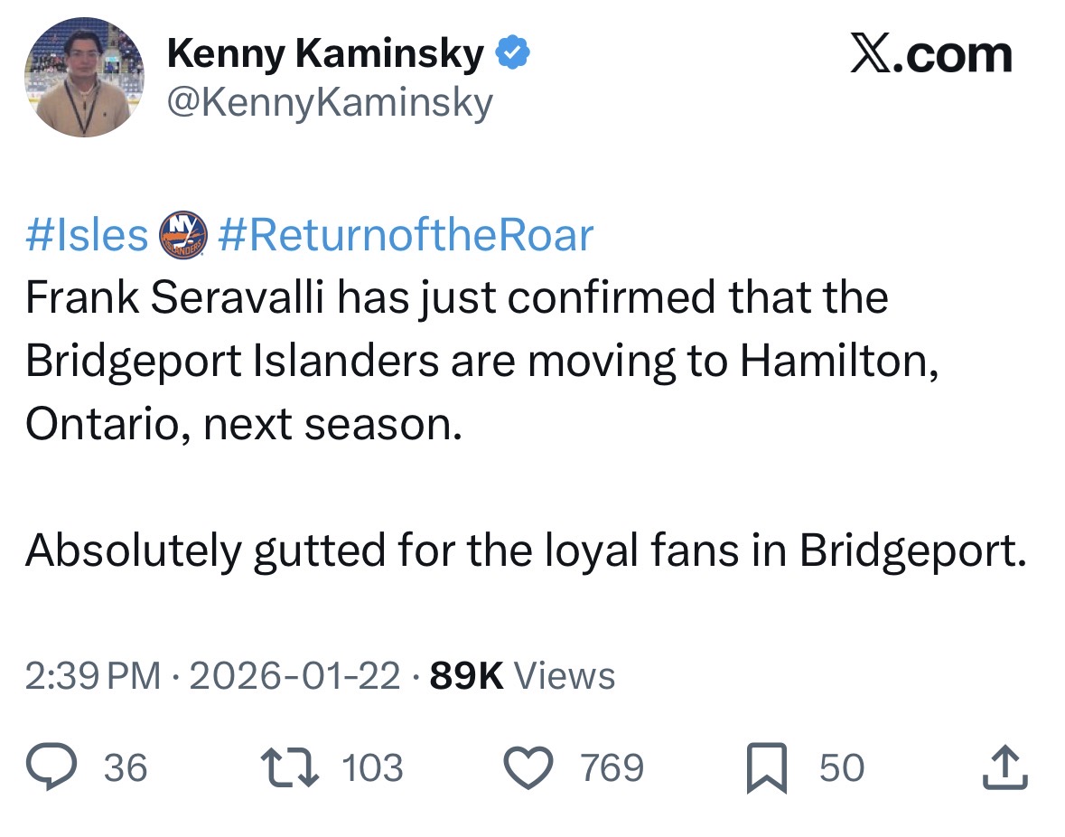Bookmark the tweet with bookmark icon

pos(767,768)
